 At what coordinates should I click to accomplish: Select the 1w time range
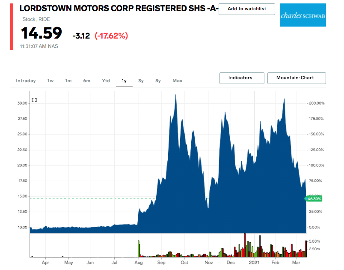pyautogui.click(x=50, y=81)
